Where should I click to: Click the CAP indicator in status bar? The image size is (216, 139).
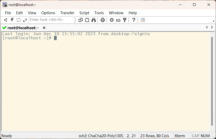[x=195, y=136]
